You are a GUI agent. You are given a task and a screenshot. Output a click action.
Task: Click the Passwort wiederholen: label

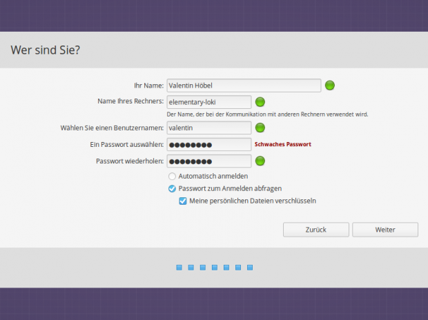pos(130,161)
